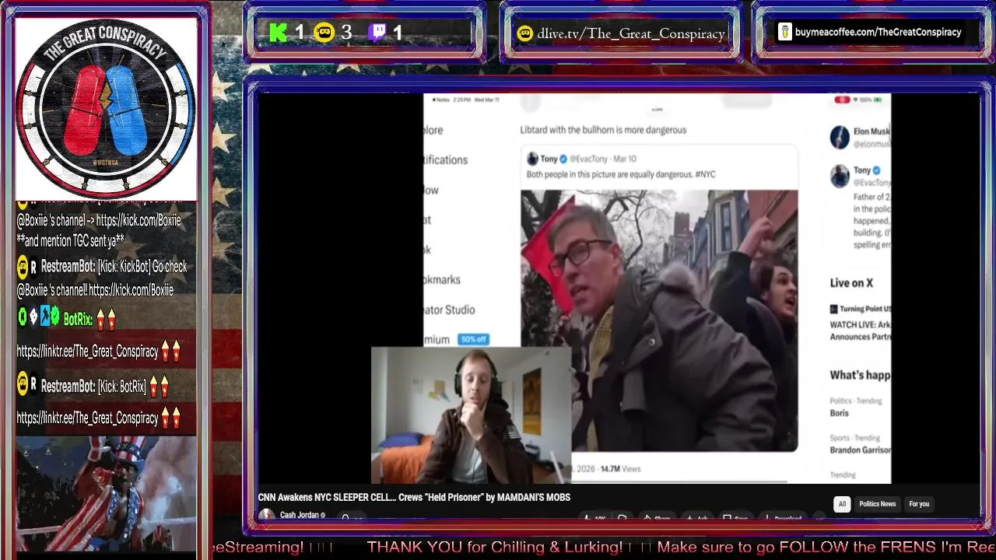The height and width of the screenshot is (560, 996).
Task: Click the 'Notes' back link in status bar
Action: [441, 100]
